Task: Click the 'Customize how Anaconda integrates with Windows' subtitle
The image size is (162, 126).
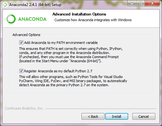Action: point(93,20)
